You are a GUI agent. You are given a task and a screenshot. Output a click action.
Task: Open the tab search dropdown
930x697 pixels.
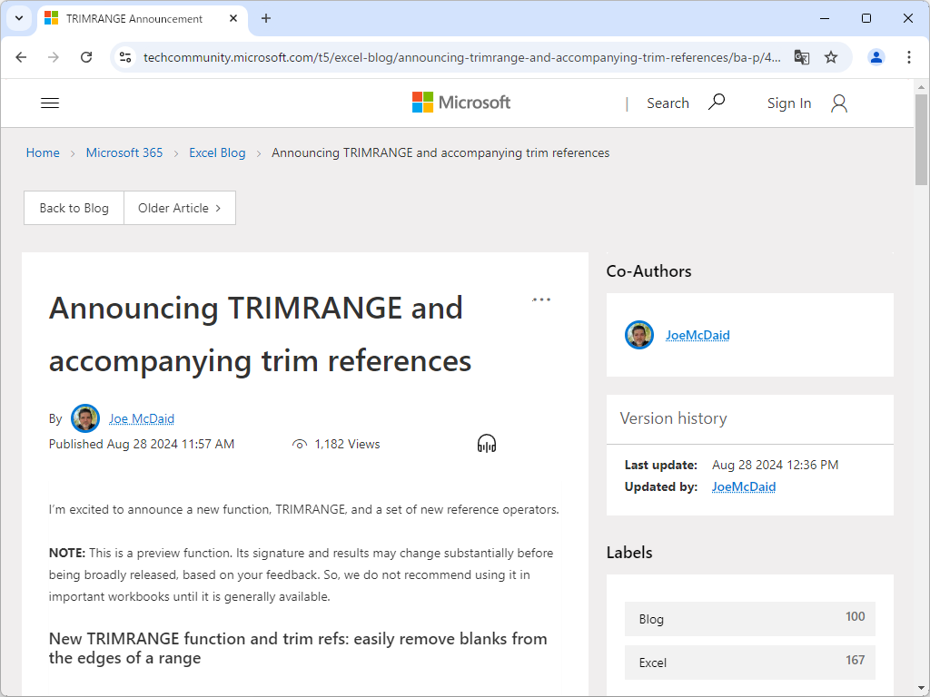point(19,18)
